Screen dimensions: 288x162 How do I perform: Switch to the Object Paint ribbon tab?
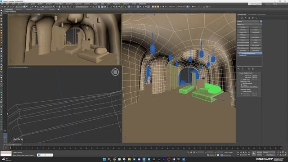click(x=40, y=9)
